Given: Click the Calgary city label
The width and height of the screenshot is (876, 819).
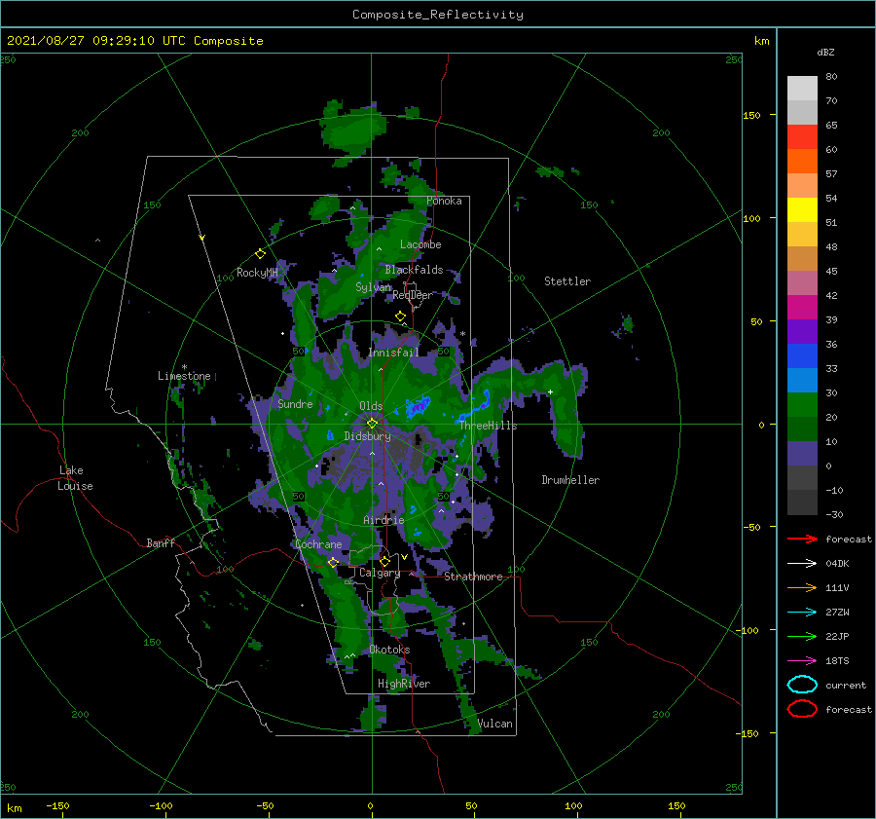Looking at the screenshot, I should [x=380, y=573].
